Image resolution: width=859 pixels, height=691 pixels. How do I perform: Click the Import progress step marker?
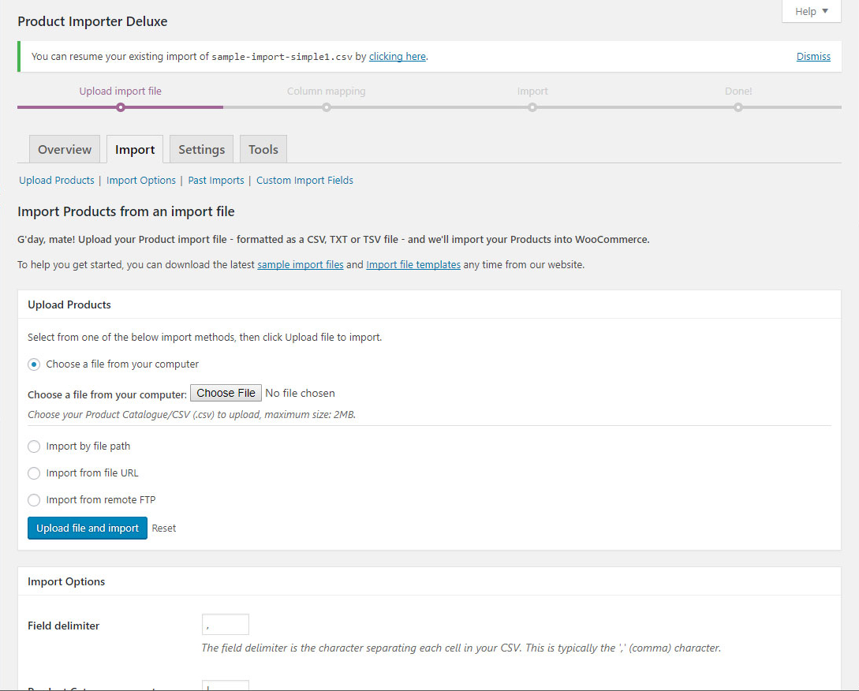click(x=532, y=107)
